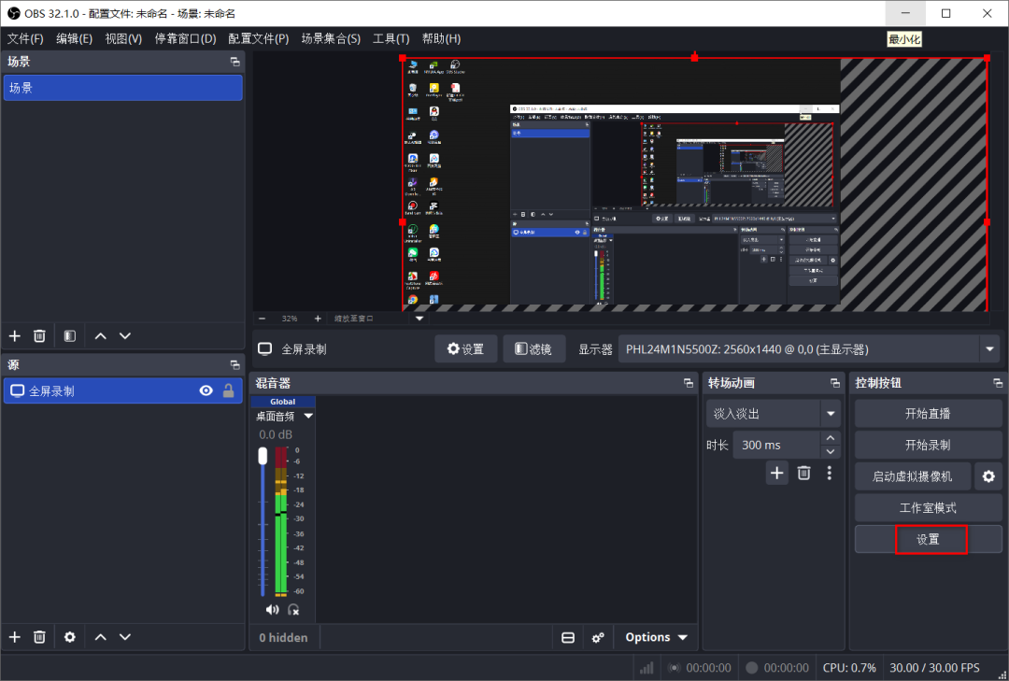
Task: Click the 工作室模式 button
Action: pyautogui.click(x=927, y=508)
